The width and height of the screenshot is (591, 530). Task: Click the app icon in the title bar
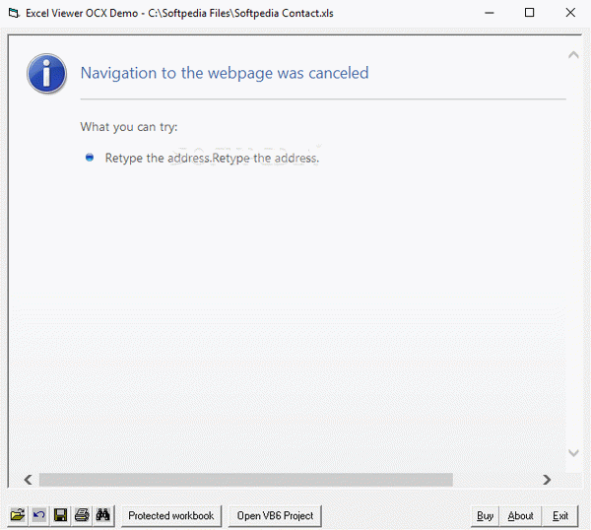(14, 13)
